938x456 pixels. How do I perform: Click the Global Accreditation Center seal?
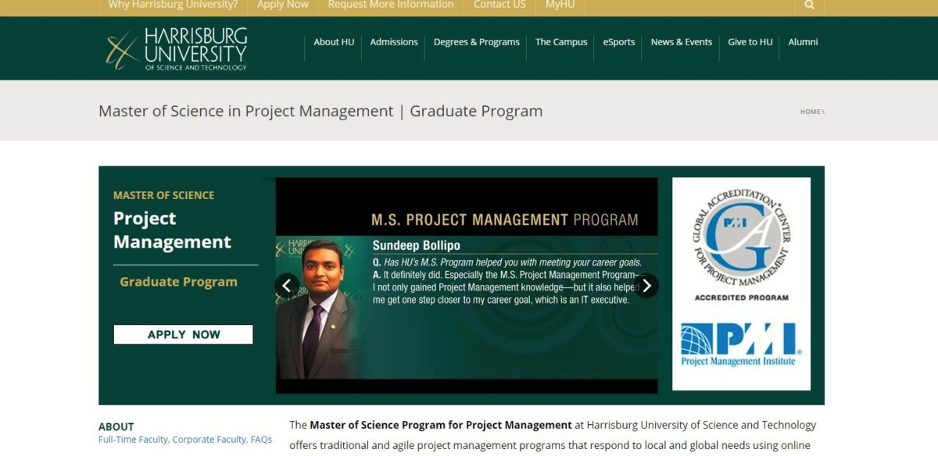[741, 238]
